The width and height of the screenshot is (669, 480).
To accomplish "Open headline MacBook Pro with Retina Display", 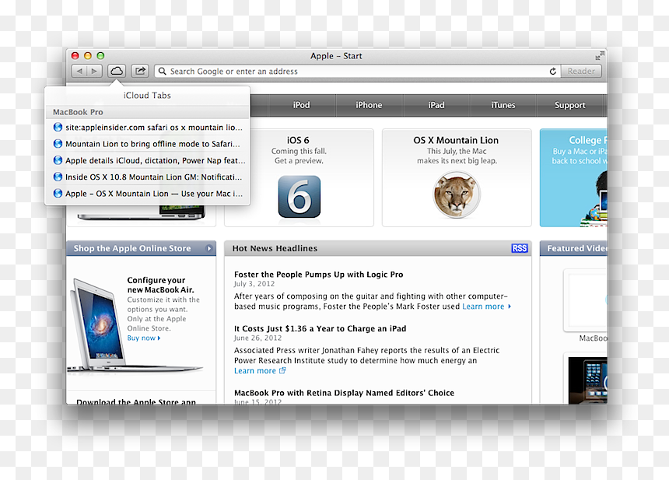I will point(344,393).
